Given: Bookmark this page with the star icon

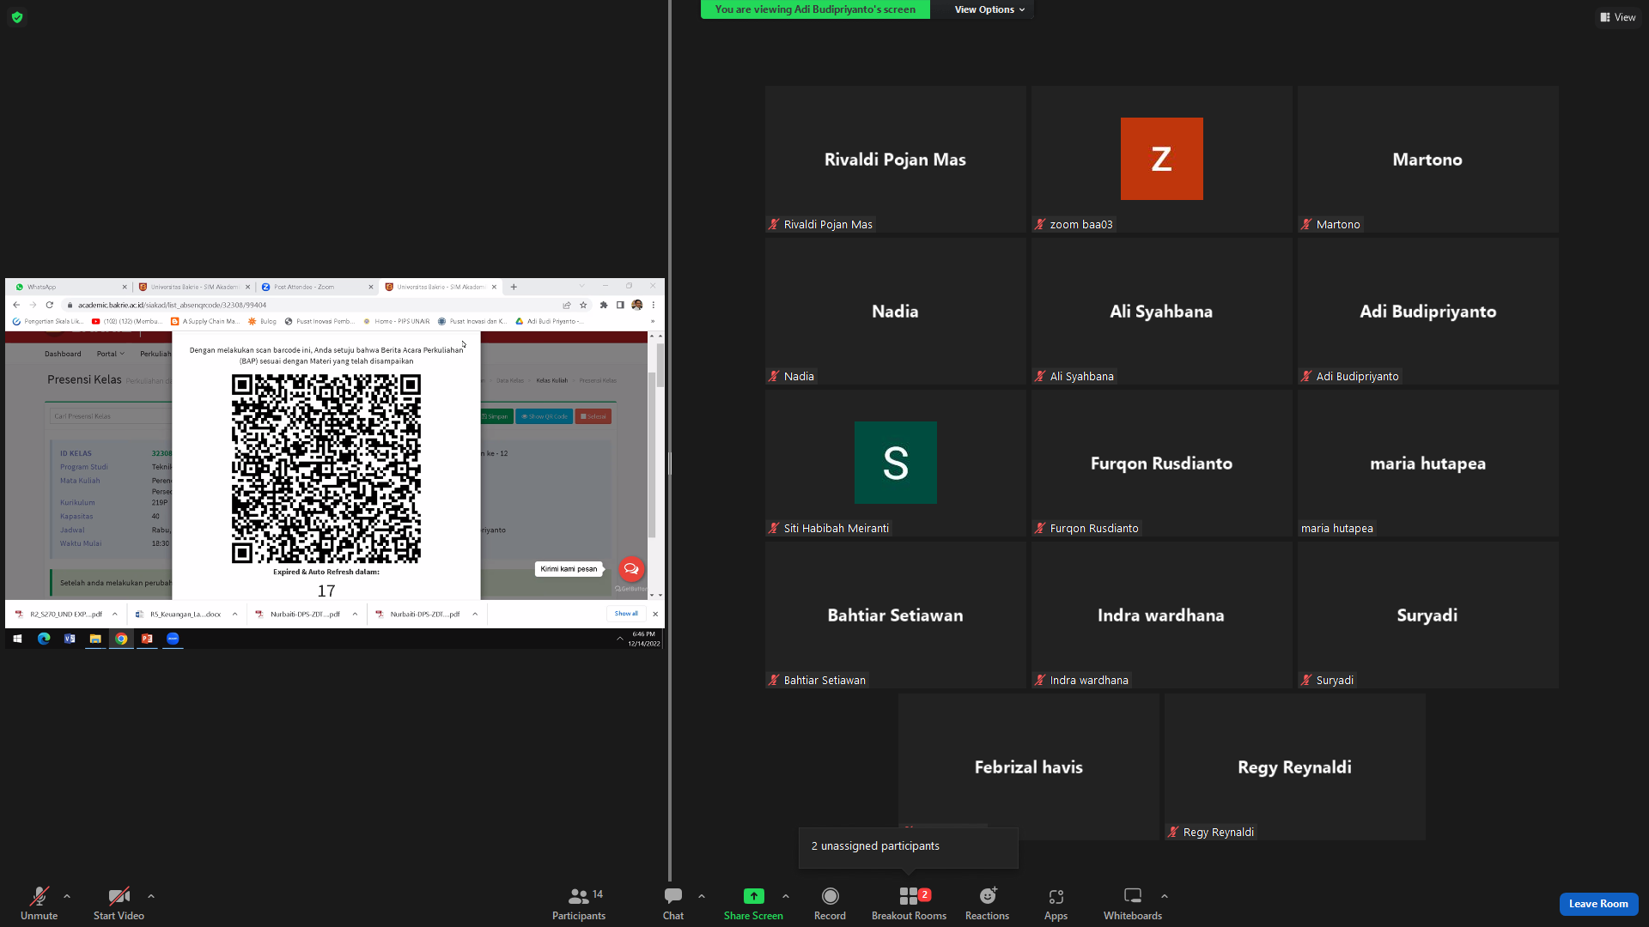Looking at the screenshot, I should pos(583,305).
